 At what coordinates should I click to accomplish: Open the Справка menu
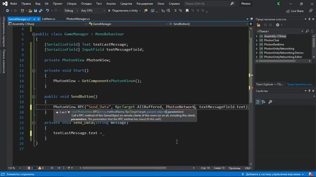174,3
